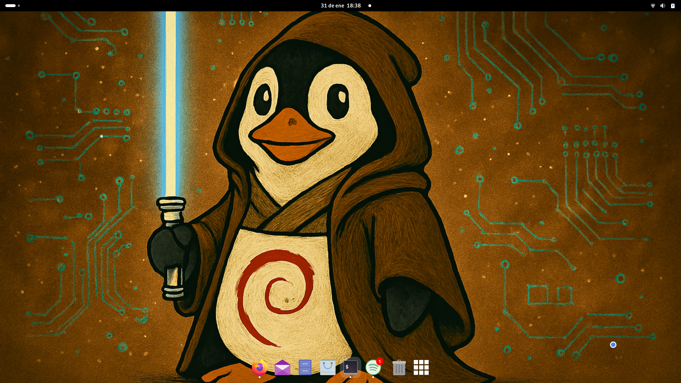Click the active workspace pill indicator
681x383 pixels.
click(x=10, y=6)
